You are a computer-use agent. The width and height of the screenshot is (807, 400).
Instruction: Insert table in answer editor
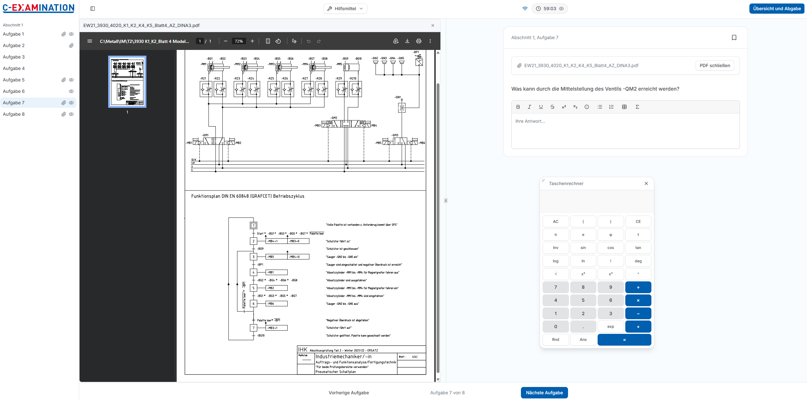pyautogui.click(x=624, y=107)
